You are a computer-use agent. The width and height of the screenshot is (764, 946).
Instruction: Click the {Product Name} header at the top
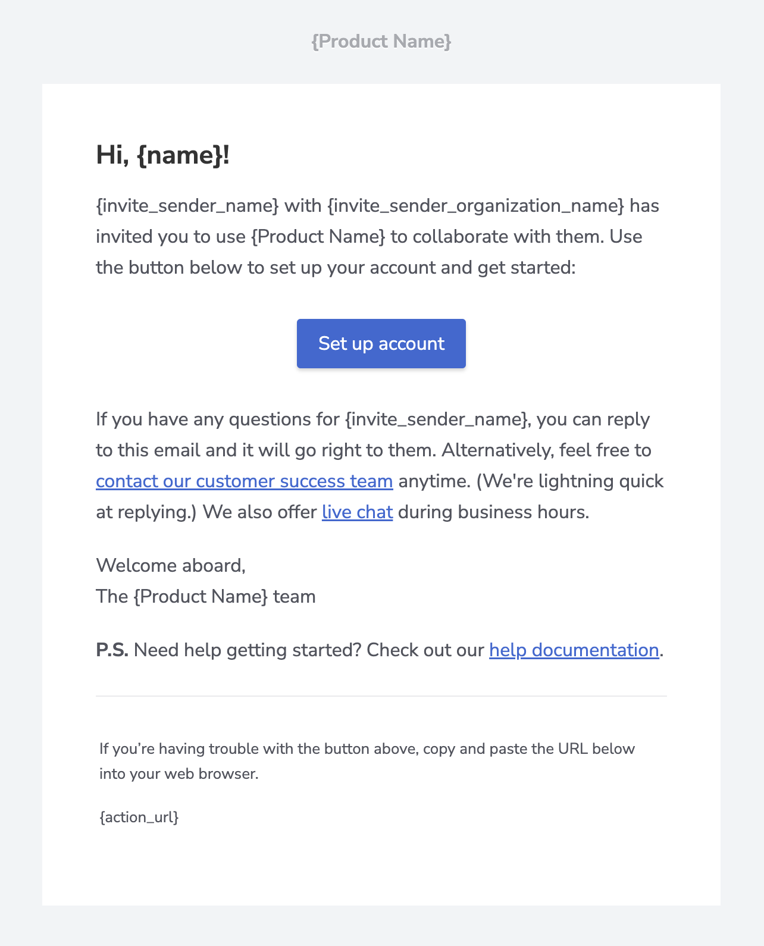(x=381, y=42)
